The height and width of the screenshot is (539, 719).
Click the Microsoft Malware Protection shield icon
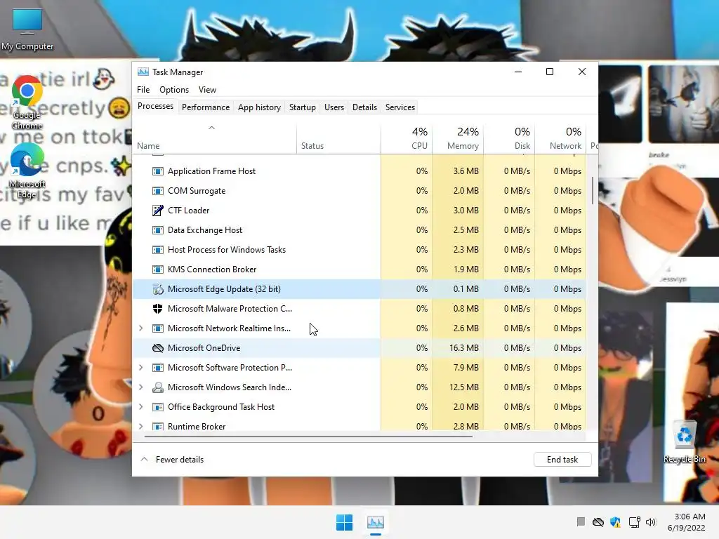click(158, 309)
